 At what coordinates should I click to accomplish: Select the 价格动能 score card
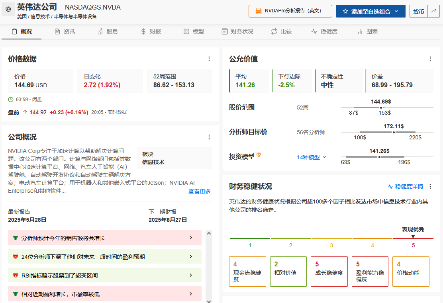(x=411, y=272)
